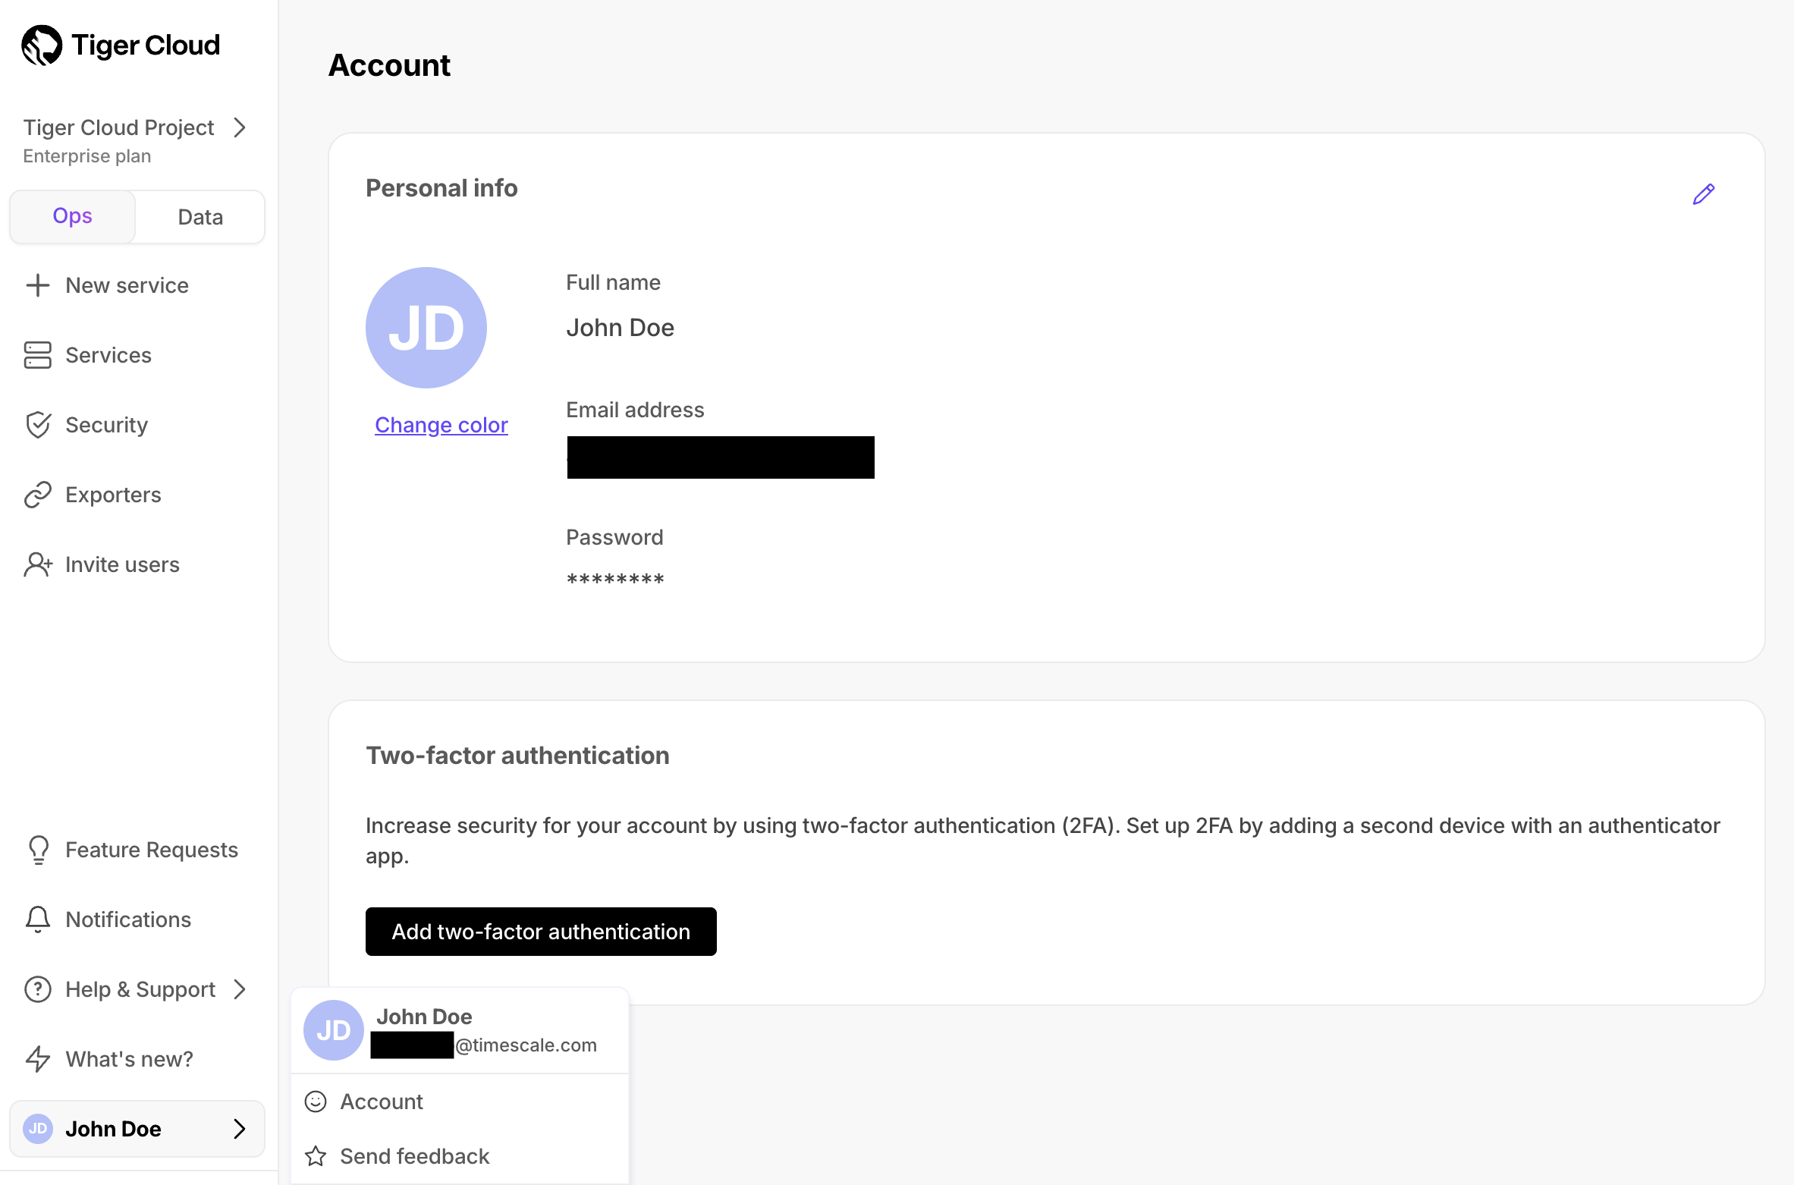The image size is (1794, 1185).
Task: Click the Invite users person icon
Action: click(x=37, y=564)
